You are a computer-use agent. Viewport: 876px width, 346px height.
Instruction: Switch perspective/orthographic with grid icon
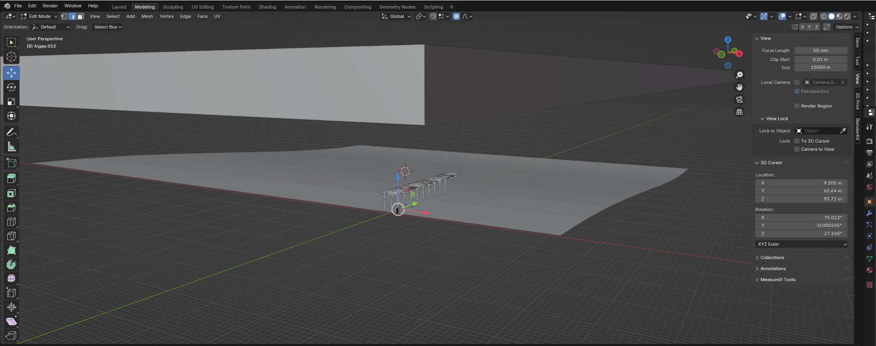pyautogui.click(x=739, y=112)
